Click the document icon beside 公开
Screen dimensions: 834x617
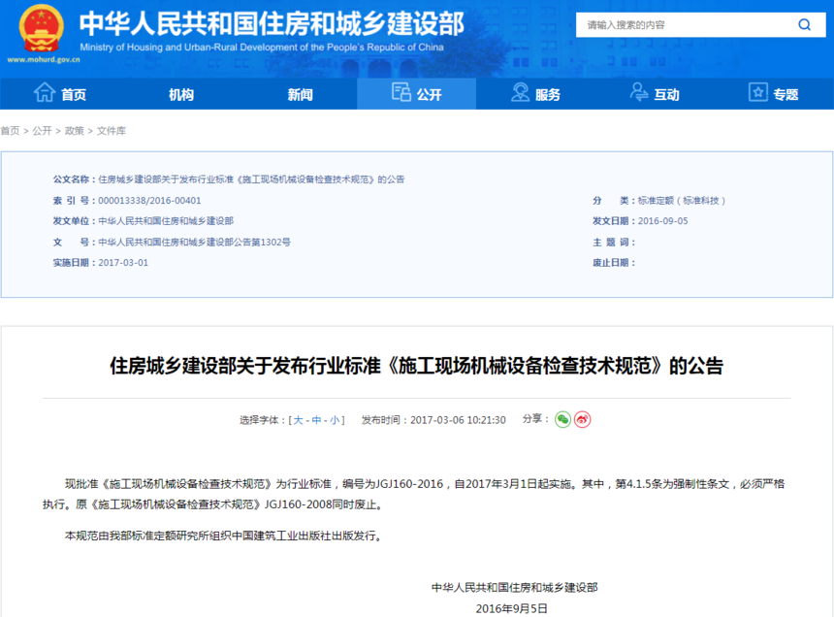(401, 92)
